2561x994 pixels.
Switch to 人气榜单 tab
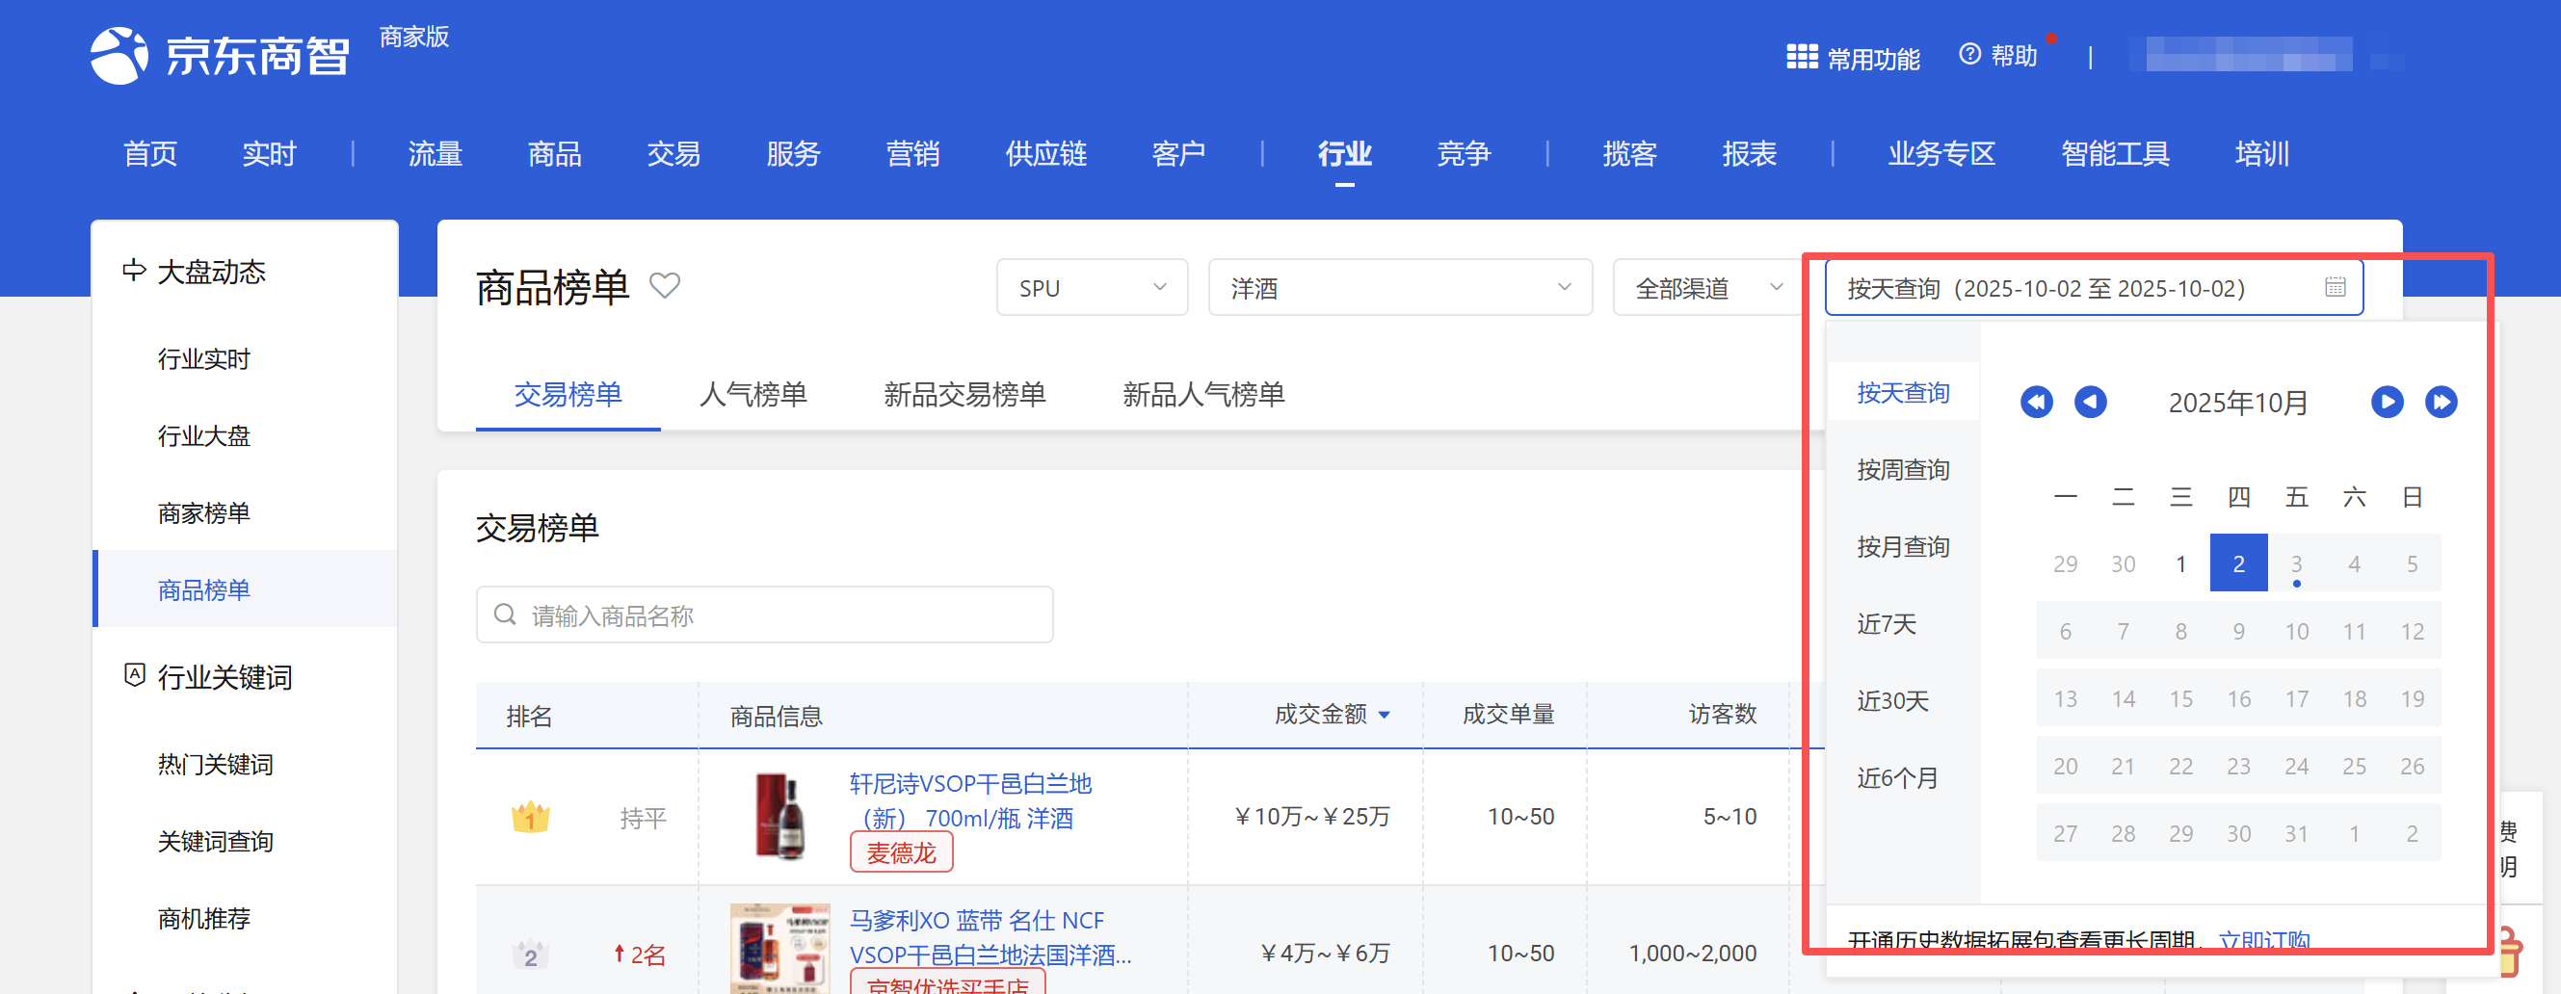tap(752, 395)
